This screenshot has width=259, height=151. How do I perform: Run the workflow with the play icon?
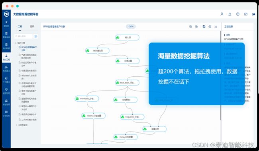pos(210,27)
